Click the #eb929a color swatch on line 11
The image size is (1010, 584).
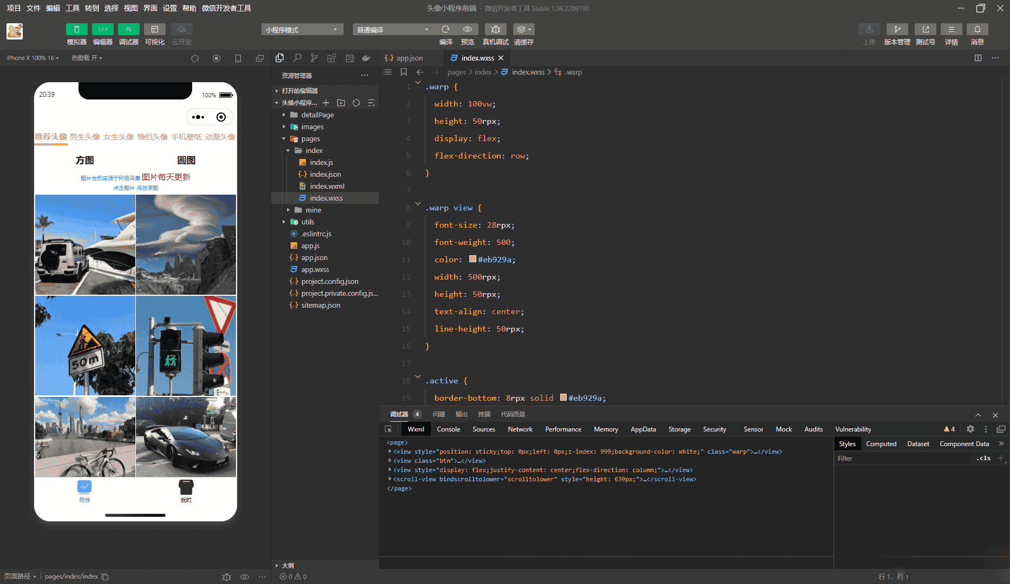[x=473, y=260]
